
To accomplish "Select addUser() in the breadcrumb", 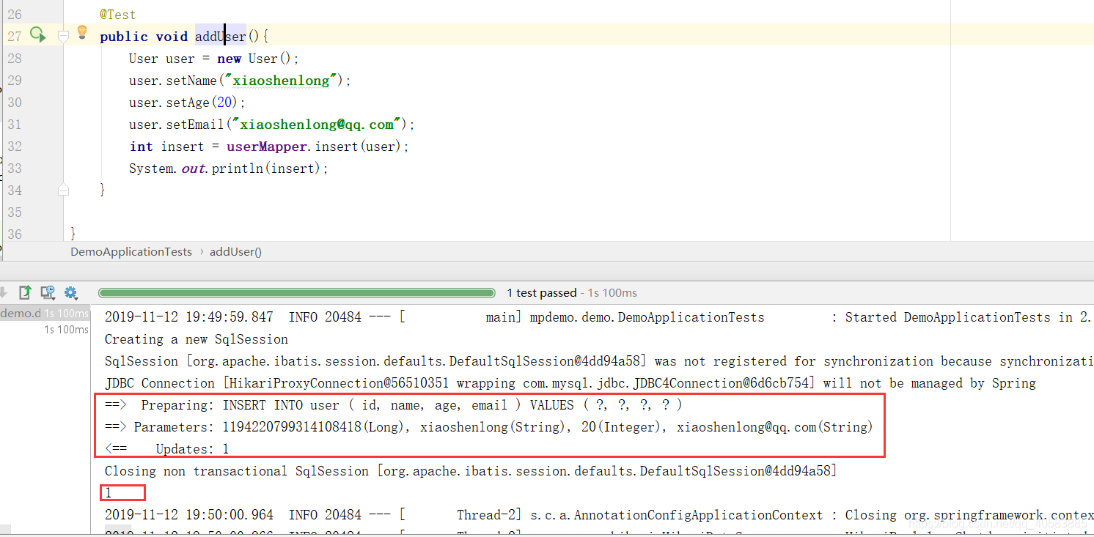I will coord(235,251).
